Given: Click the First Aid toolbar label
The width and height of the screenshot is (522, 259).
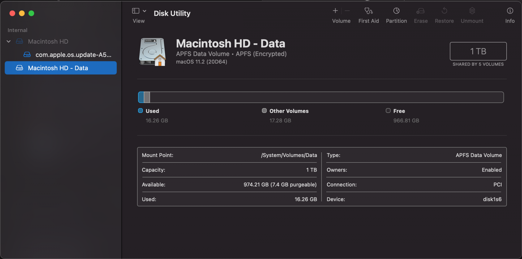Looking at the screenshot, I should pos(369,21).
